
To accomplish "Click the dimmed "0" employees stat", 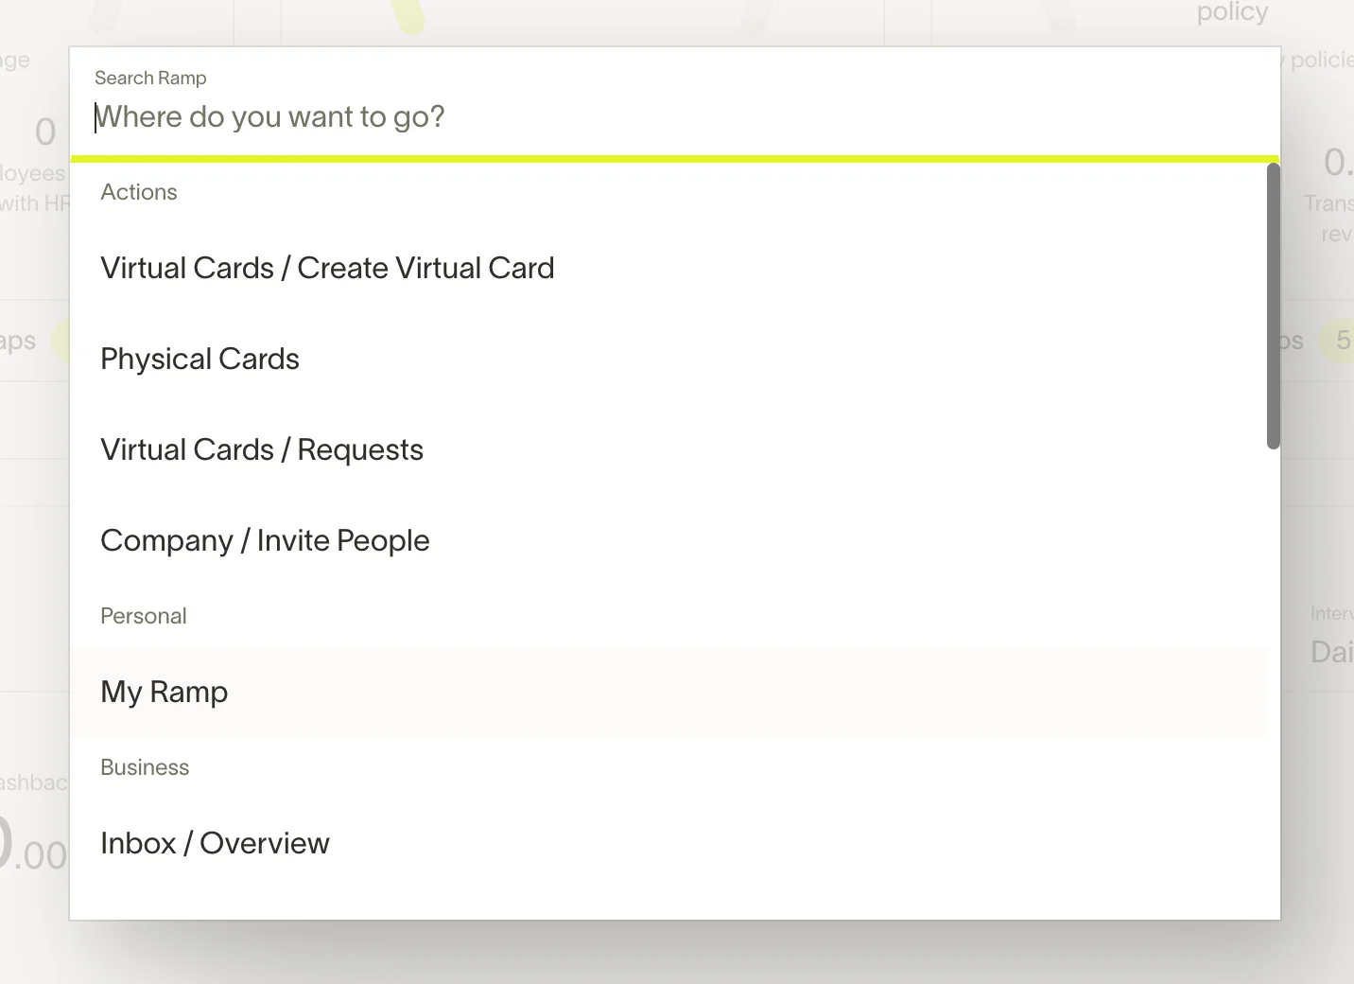I will [x=44, y=132].
